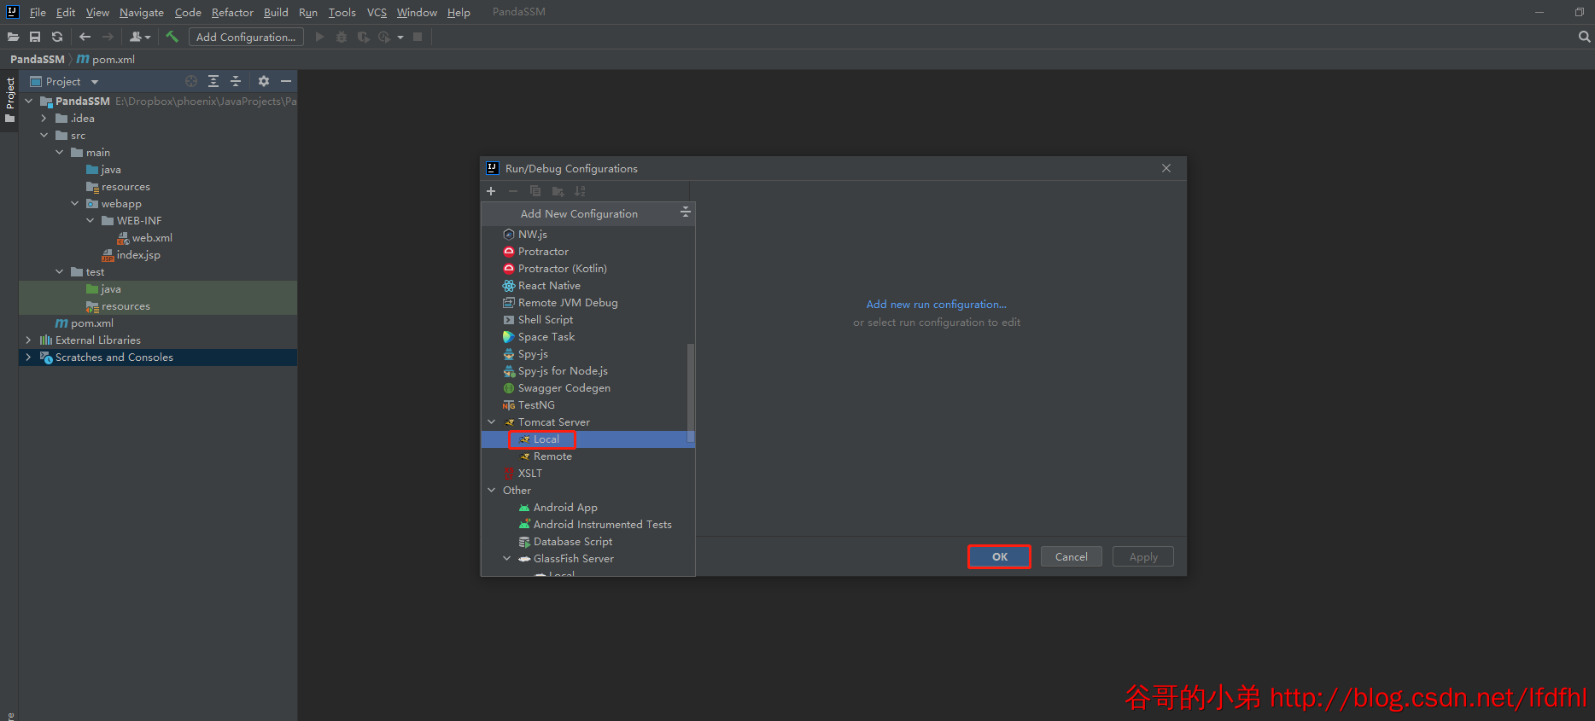Collapse the PandaSSM root project node
This screenshot has height=721, width=1595.
pos(29,101)
